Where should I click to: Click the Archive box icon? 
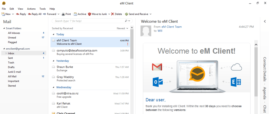[75, 14]
